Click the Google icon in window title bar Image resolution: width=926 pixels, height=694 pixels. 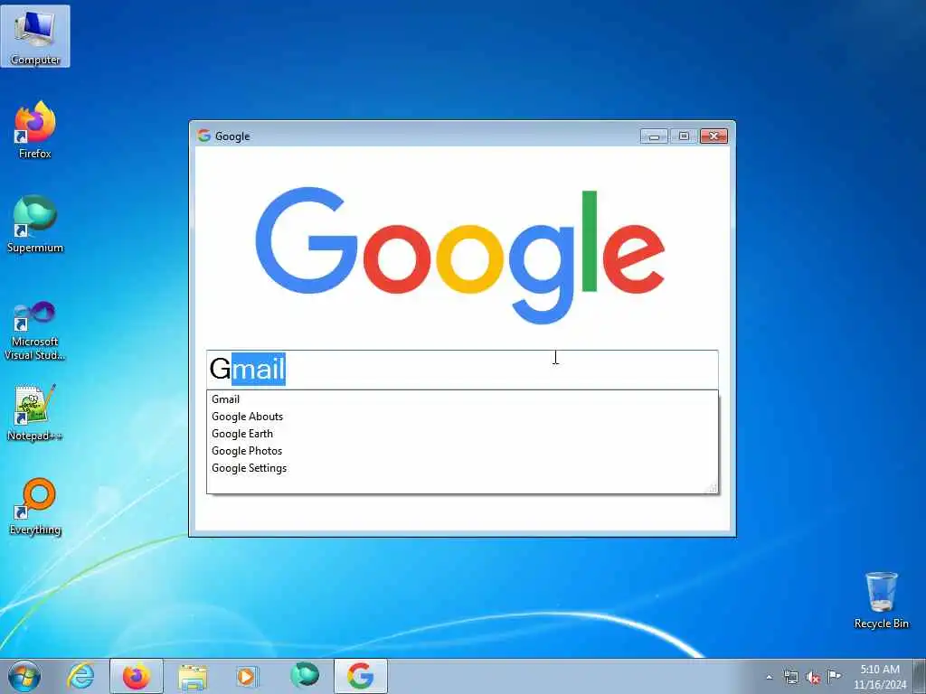tap(203, 136)
